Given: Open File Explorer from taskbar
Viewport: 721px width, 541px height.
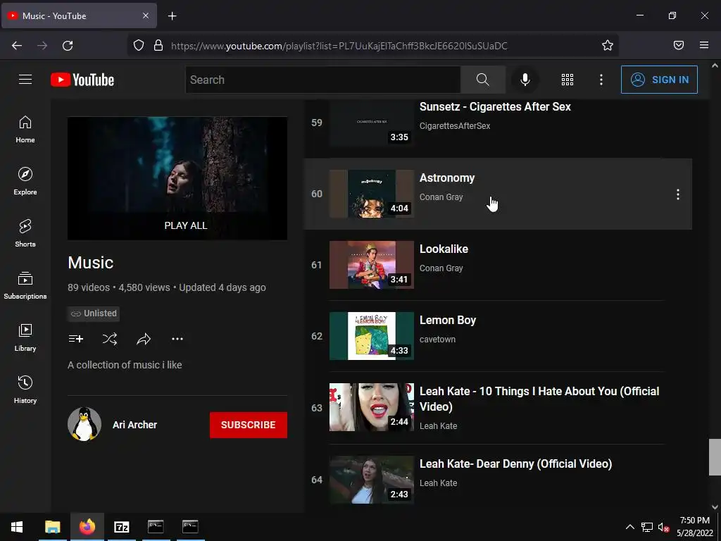Looking at the screenshot, I should [52, 527].
